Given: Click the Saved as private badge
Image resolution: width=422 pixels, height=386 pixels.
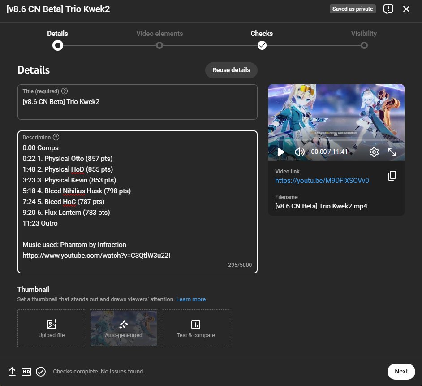Looking at the screenshot, I should [x=353, y=9].
